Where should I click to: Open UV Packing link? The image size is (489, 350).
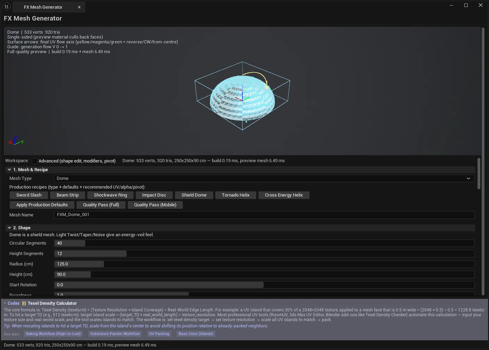(159, 334)
